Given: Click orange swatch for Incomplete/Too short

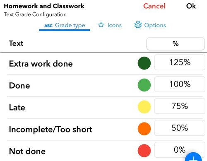Looking at the screenshot, I should pyautogui.click(x=144, y=129).
